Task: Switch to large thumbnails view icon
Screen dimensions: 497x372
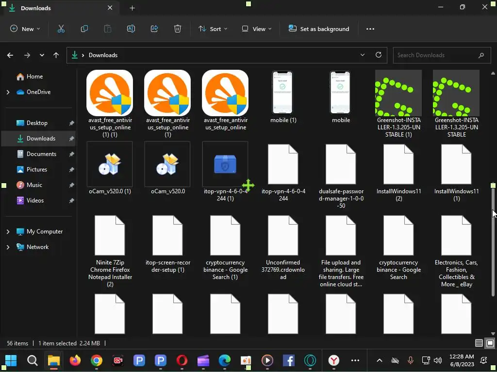Action: [x=490, y=343]
